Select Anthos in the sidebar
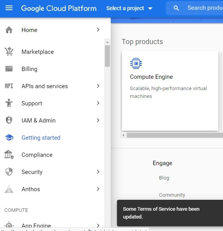This screenshot has width=223, height=231. (x=52, y=189)
